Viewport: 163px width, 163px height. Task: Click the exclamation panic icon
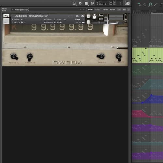120,4
